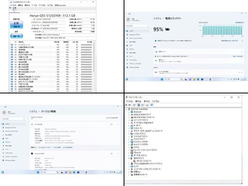Open 操作 menu in Device Manager

click(138, 101)
